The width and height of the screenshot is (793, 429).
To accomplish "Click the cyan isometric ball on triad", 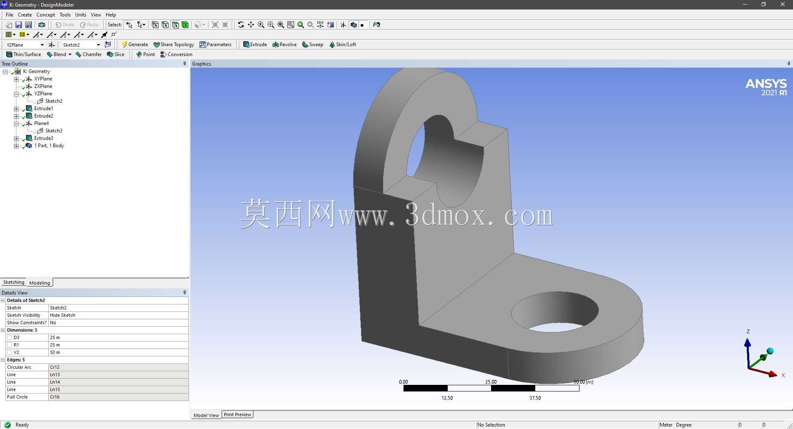I will pyautogui.click(x=770, y=351).
